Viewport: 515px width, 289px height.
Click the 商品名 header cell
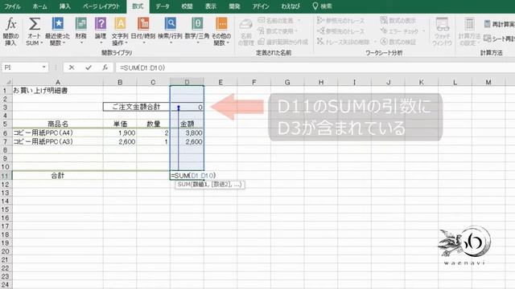[58, 124]
